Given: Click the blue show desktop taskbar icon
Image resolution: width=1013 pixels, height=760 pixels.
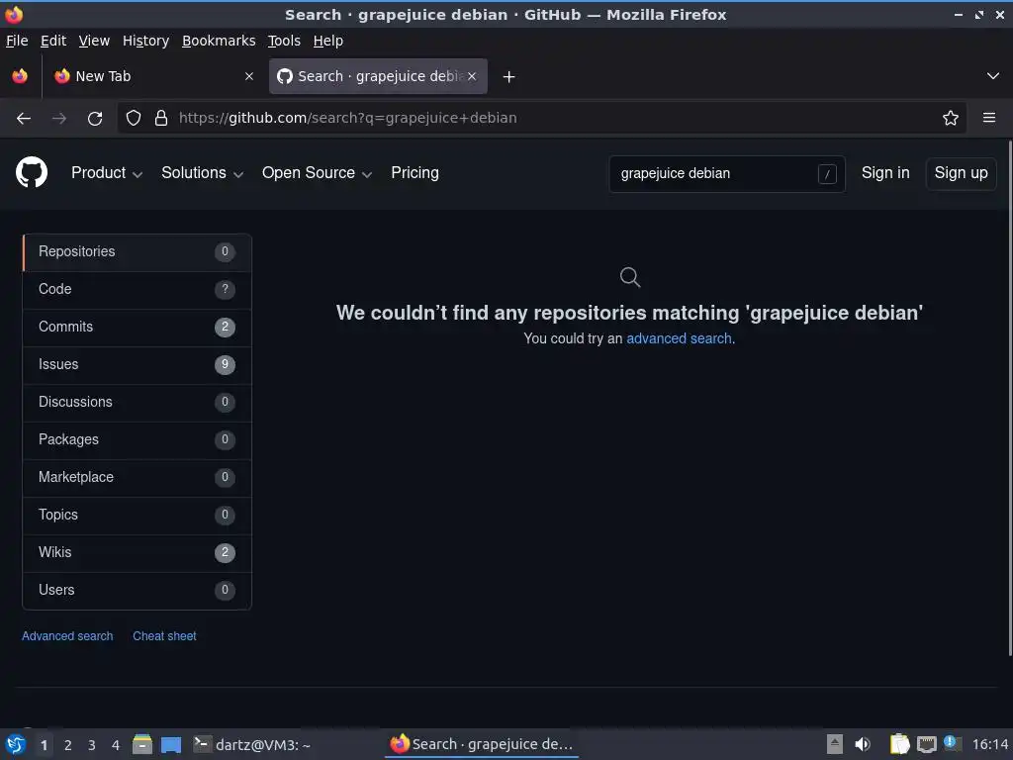Looking at the screenshot, I should 171,745.
